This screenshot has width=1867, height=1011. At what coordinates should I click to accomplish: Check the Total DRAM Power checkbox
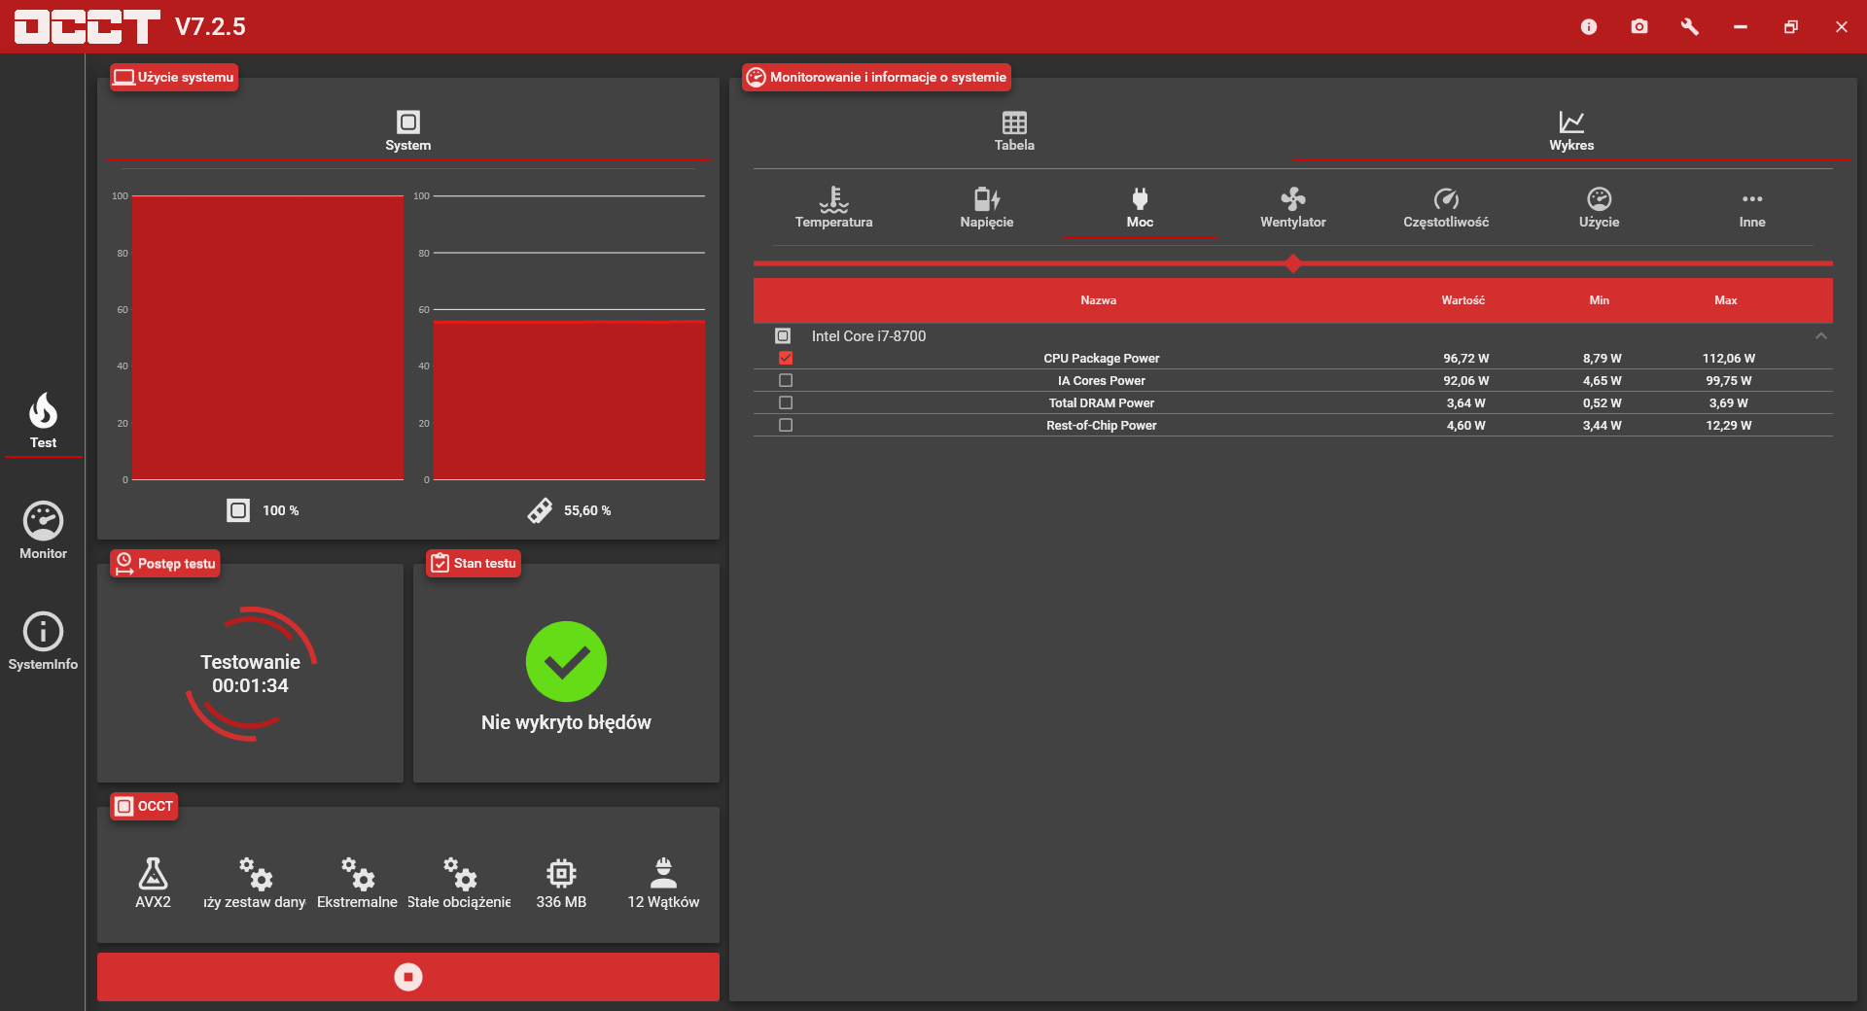tap(786, 402)
